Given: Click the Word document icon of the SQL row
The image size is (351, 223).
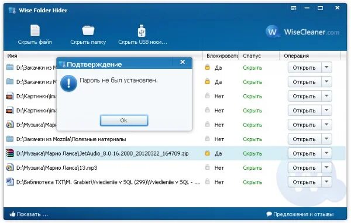Looking at the screenshot, I should (10, 182).
